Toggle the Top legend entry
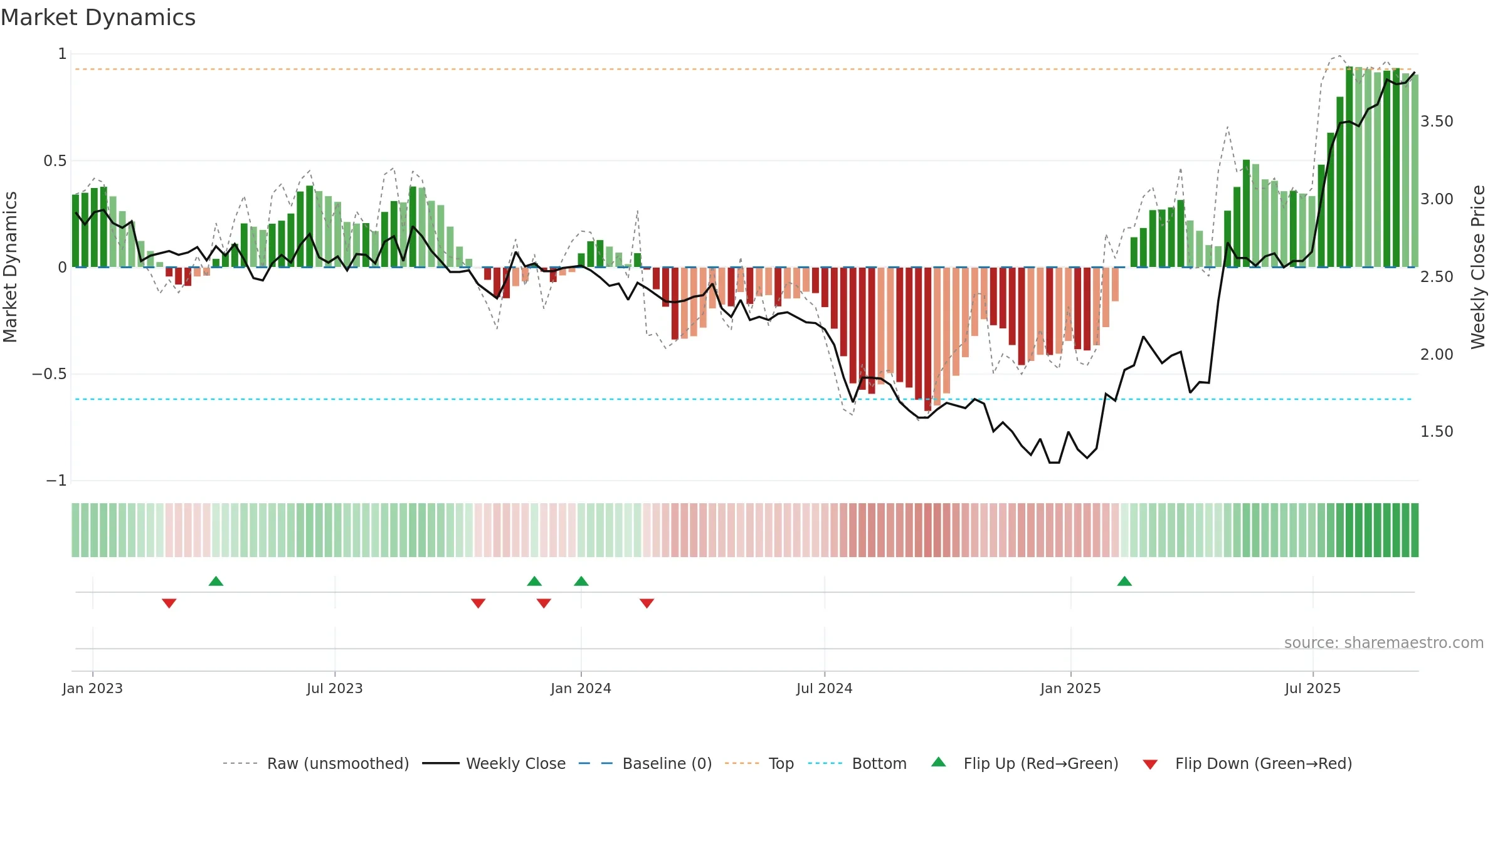 759,763
